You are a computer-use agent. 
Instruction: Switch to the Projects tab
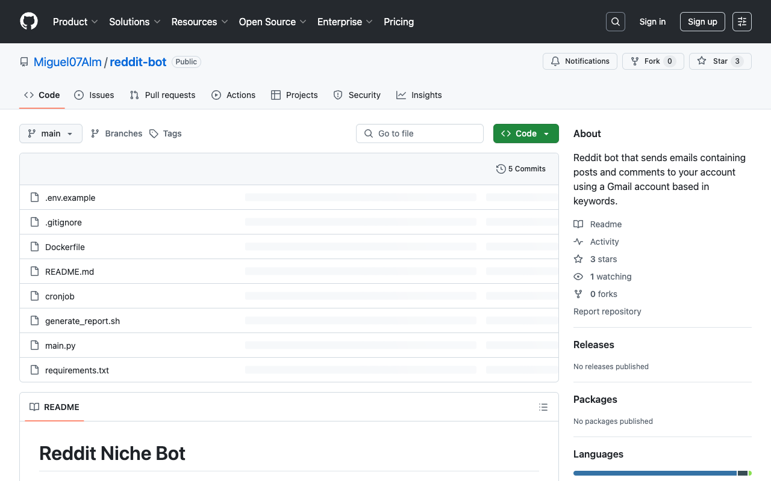point(295,95)
